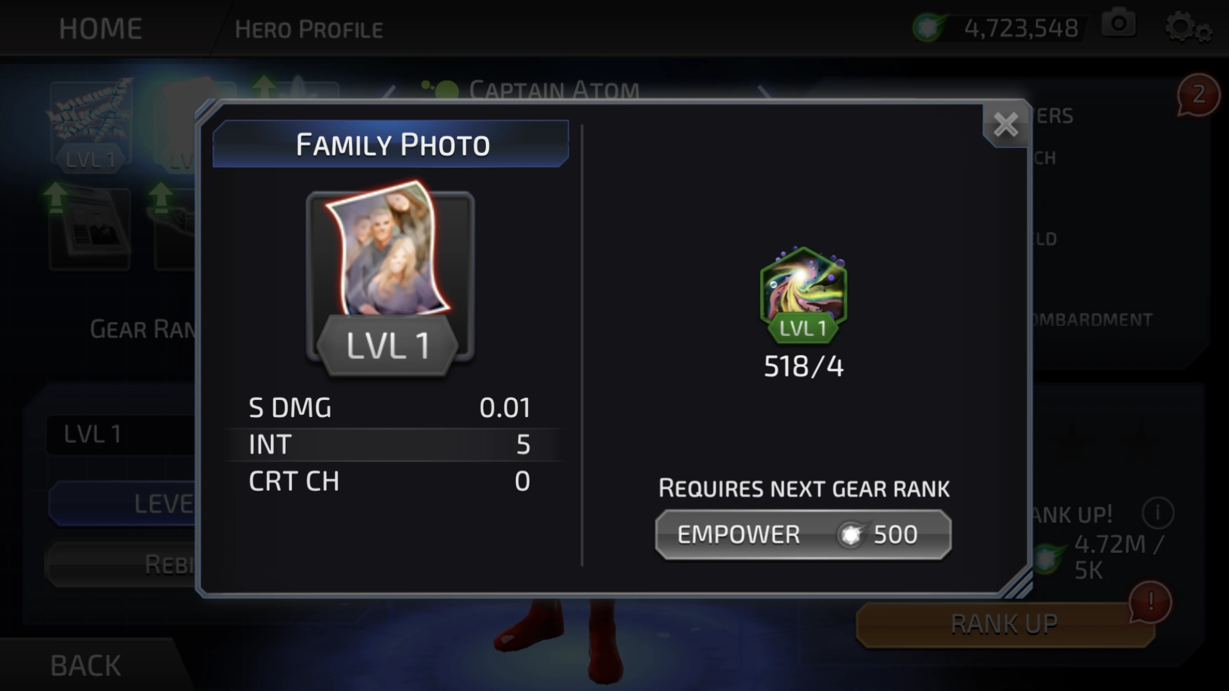Go to the next hero using the right arrow
Viewport: 1229px width, 691px height.
click(763, 92)
